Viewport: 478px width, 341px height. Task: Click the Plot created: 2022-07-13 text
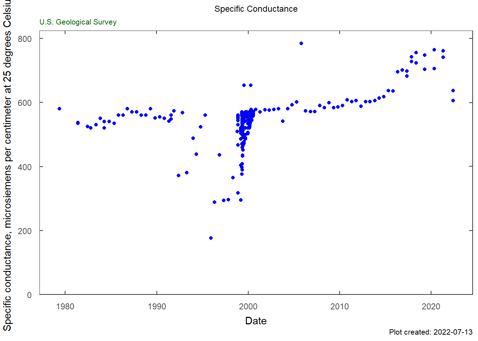pyautogui.click(x=431, y=332)
